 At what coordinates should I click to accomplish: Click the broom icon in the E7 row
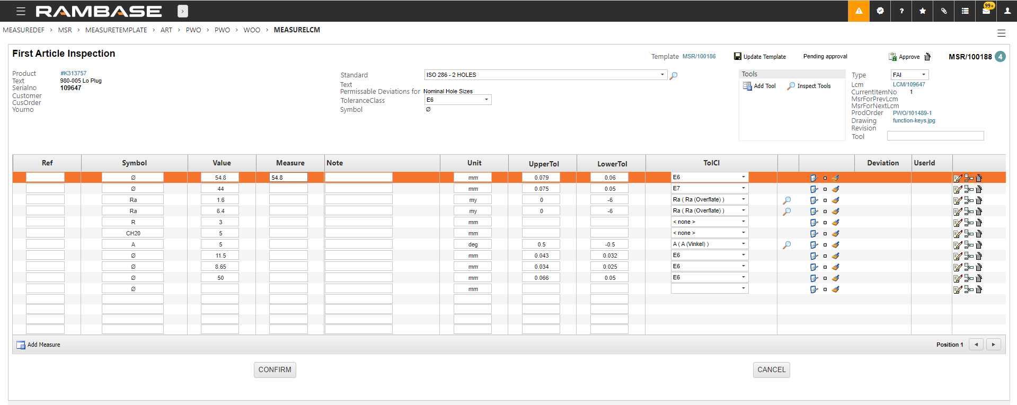836,189
